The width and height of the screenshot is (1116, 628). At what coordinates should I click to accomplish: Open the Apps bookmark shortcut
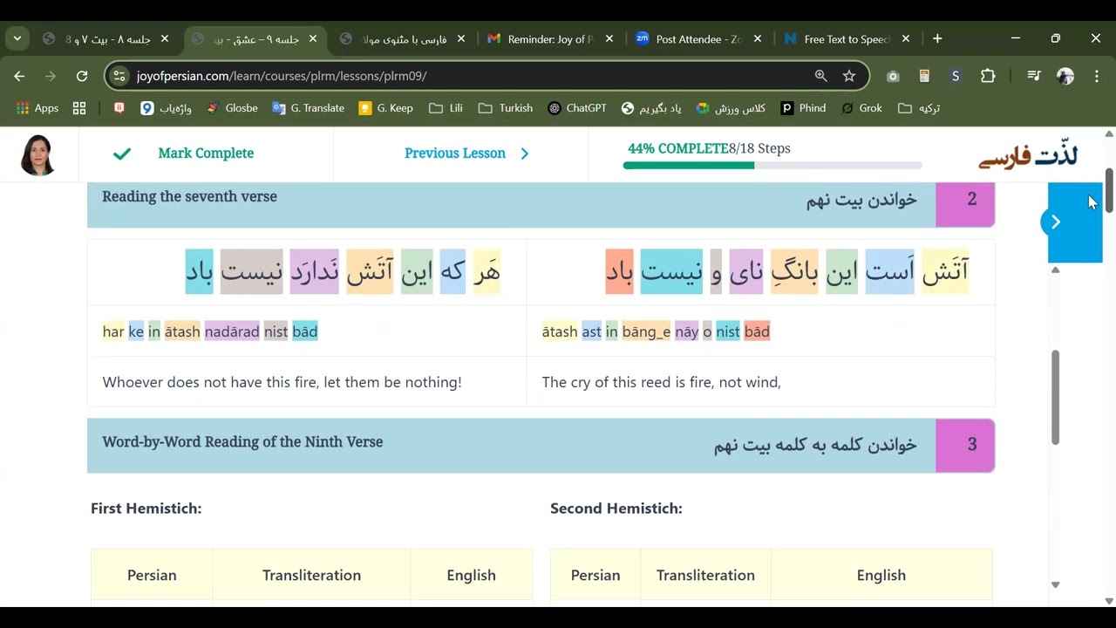[37, 108]
